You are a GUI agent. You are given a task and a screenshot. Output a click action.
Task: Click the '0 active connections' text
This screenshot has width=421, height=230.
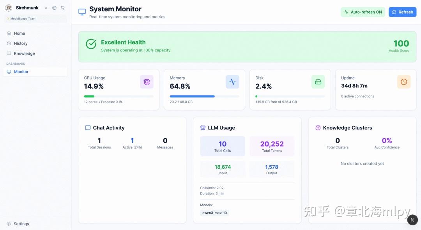point(357,96)
